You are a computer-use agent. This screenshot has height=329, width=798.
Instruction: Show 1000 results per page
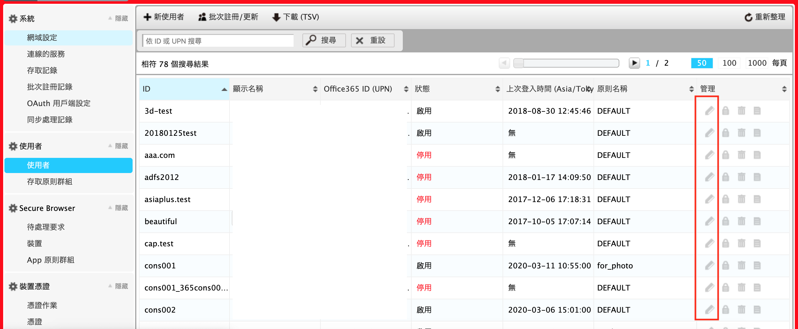[x=757, y=63]
